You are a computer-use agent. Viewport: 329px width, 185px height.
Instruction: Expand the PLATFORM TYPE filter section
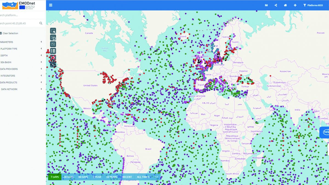(41, 49)
